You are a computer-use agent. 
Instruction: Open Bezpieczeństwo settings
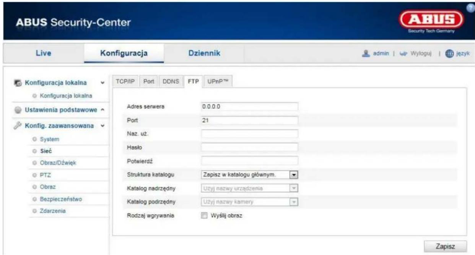61,199
